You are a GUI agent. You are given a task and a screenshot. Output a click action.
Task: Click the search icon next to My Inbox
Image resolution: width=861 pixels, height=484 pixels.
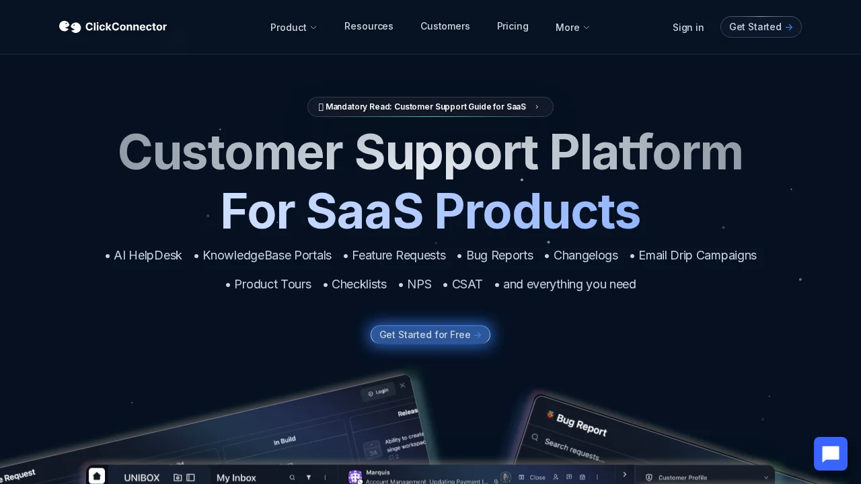coord(292,477)
